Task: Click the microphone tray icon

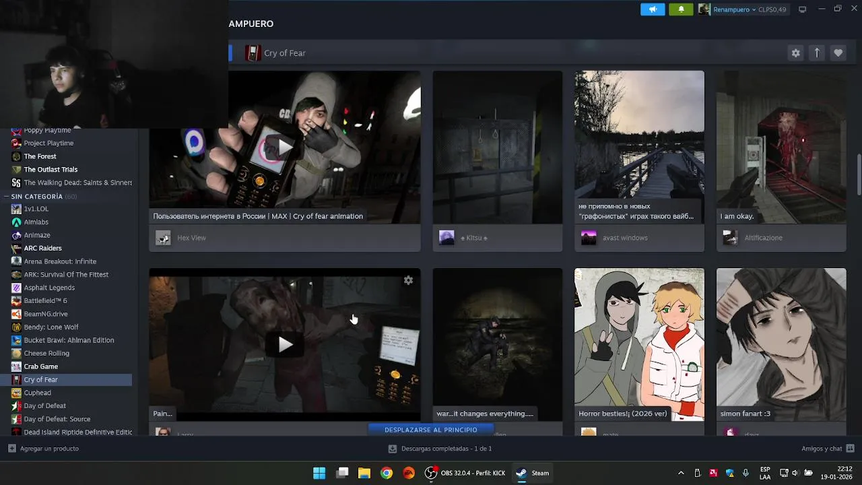Action: 745,473
